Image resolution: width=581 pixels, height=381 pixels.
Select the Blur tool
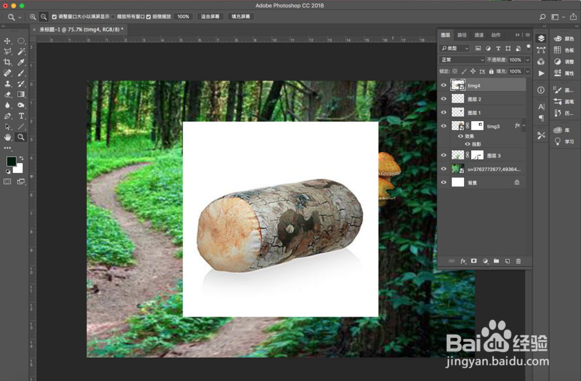[7, 106]
